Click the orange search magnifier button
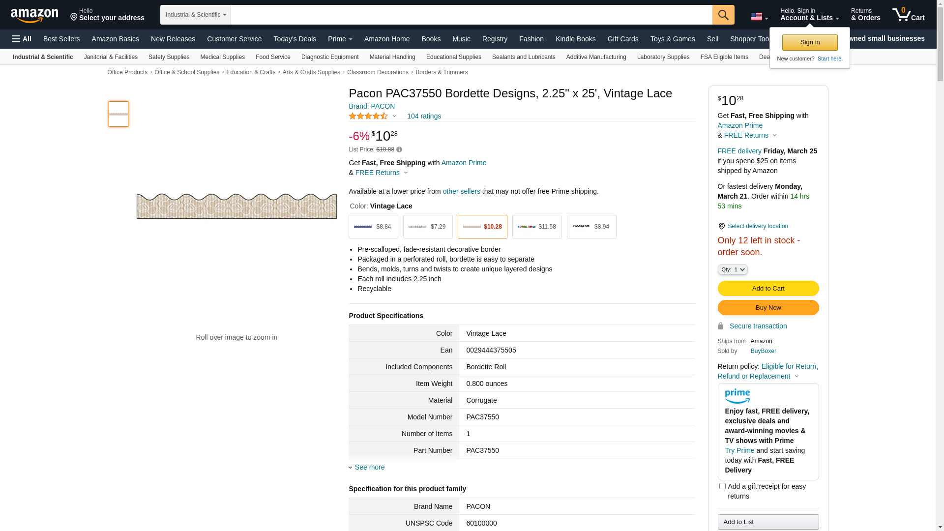This screenshot has width=944, height=531. (x=723, y=15)
